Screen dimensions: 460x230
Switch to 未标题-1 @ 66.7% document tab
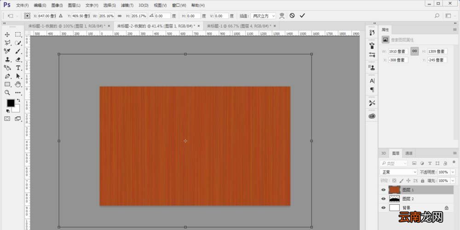(x=239, y=26)
